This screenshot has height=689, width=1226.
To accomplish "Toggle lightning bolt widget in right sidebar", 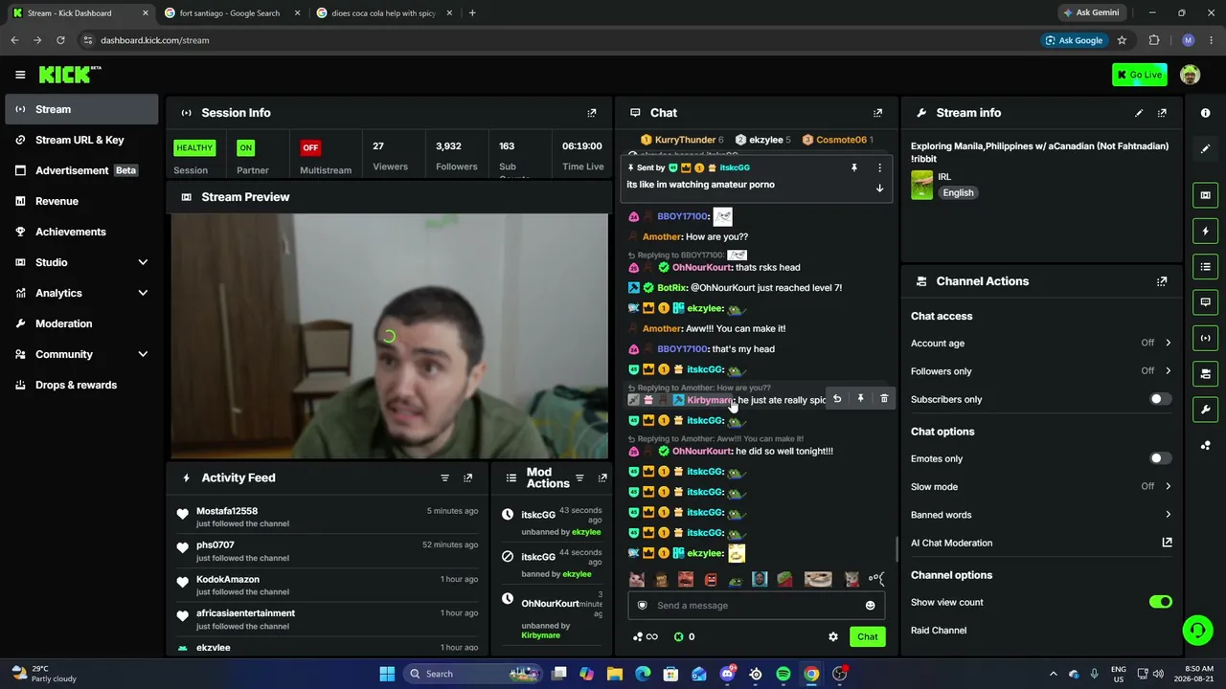I will [1205, 231].
